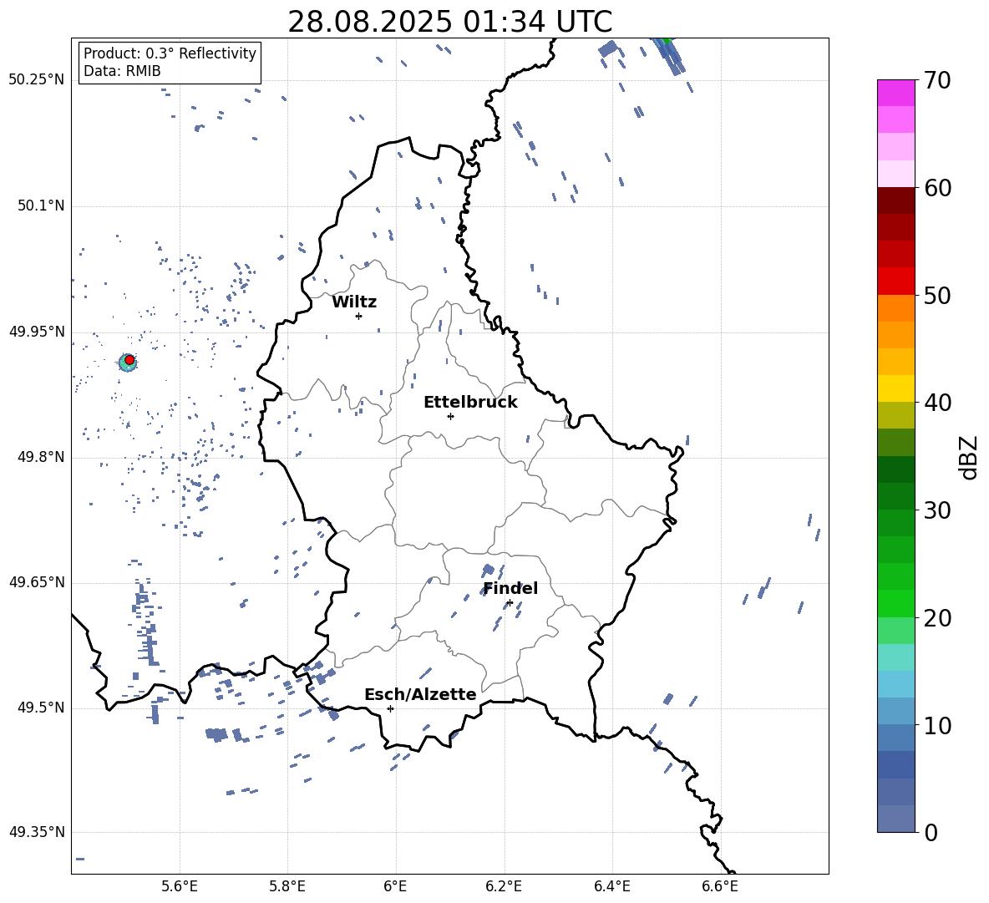The image size is (989, 903).
Task: Click the 70 tick label on colorbar
Action: coord(938,81)
